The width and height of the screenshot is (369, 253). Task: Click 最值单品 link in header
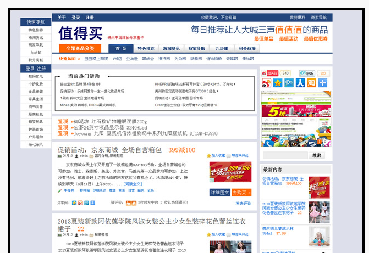[x=263, y=39]
